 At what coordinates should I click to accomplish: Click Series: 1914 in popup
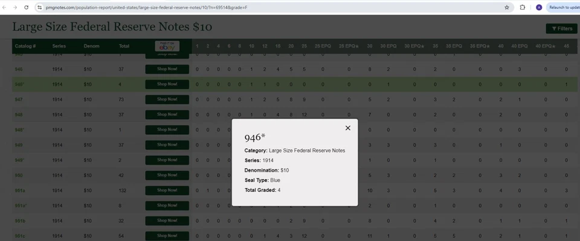259,160
